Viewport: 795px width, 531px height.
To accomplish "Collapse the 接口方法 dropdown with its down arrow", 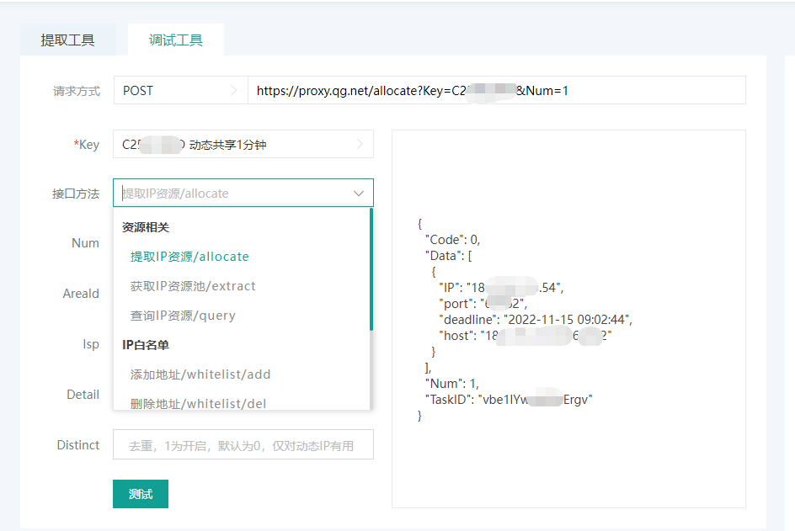I will point(359,194).
